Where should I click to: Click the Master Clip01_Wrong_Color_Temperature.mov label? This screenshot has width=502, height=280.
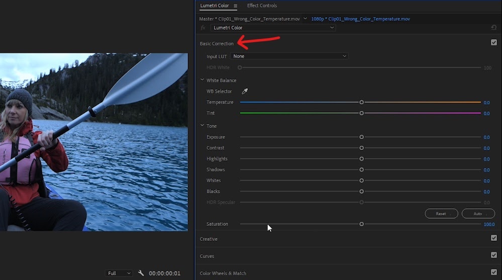pyautogui.click(x=249, y=19)
